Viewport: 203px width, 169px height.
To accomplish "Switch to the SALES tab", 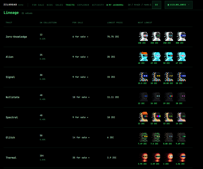I will [59, 5].
